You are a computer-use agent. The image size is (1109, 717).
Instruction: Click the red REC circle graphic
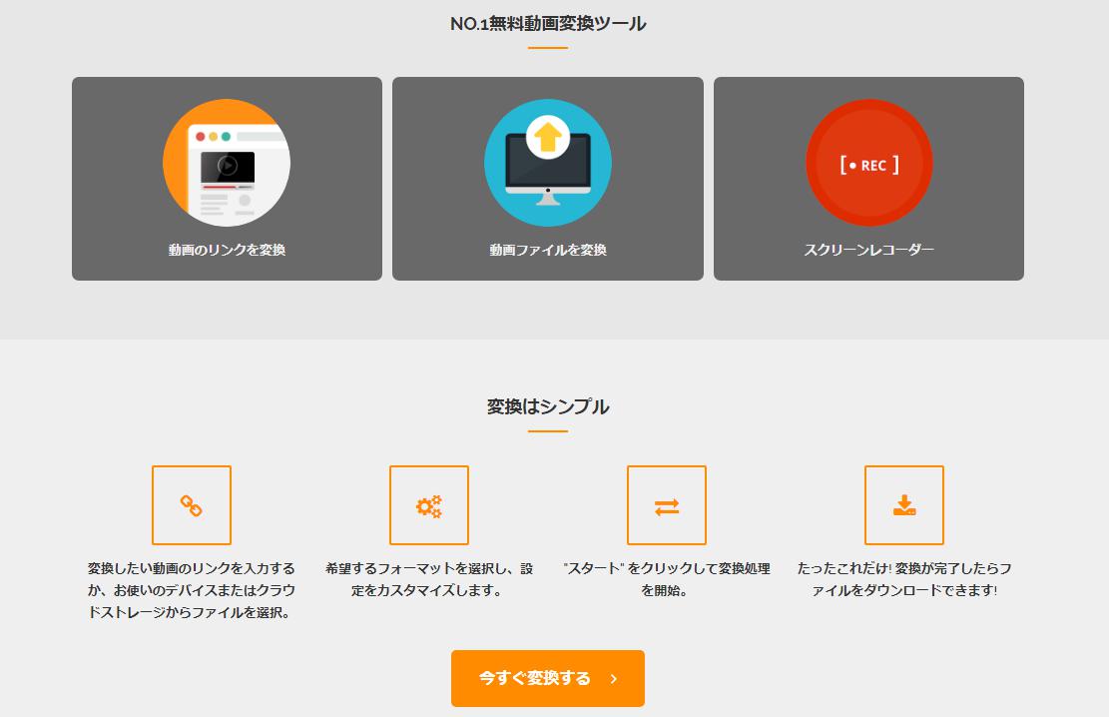click(867, 162)
